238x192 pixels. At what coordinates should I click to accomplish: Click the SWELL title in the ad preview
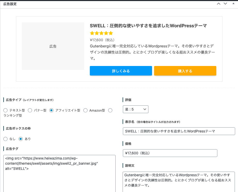[x=148, y=26]
